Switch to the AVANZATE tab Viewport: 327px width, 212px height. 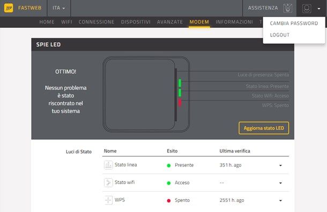[x=170, y=22]
